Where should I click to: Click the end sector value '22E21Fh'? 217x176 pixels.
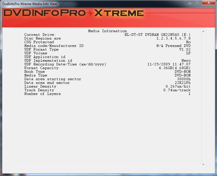pos(183,83)
